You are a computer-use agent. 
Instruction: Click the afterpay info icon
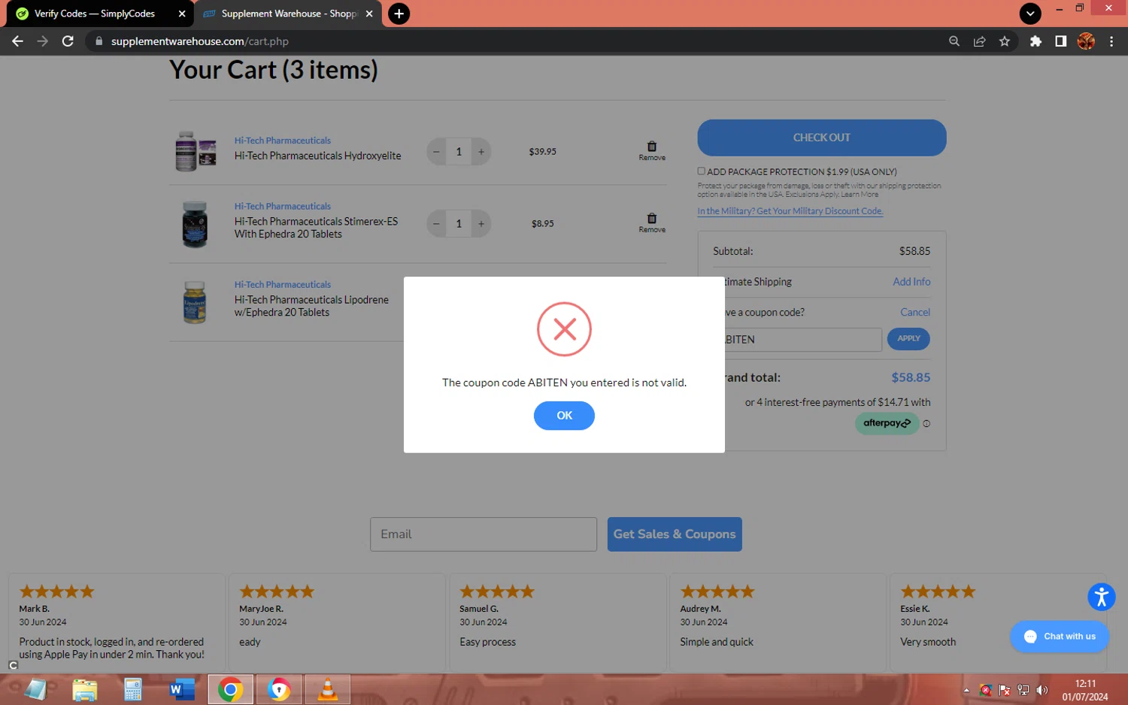[x=926, y=423]
